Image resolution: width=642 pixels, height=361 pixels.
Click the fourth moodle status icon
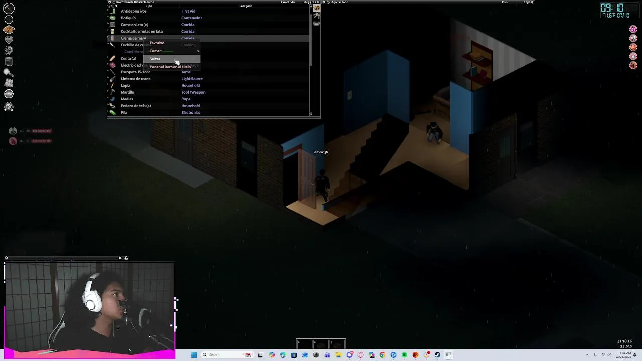pos(633,56)
